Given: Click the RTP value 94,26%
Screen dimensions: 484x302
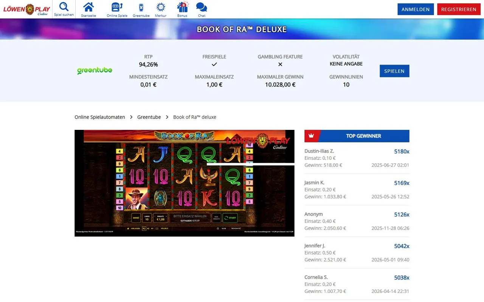Looking at the screenshot, I should (x=148, y=65).
